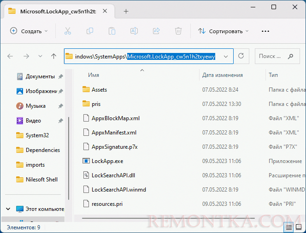The width and height of the screenshot is (306, 233).
Task: Open the three-dots more options menu
Action: pyautogui.click(x=265, y=31)
